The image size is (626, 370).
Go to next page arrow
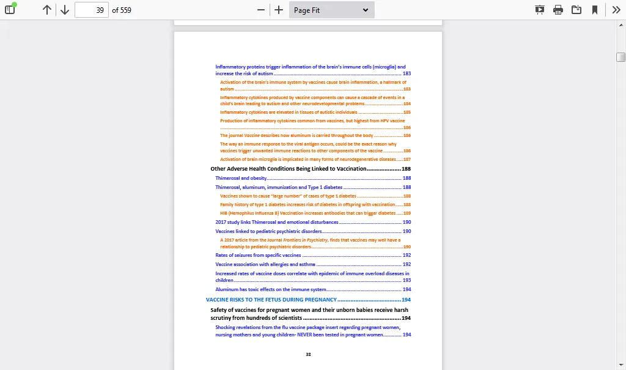[x=65, y=10]
